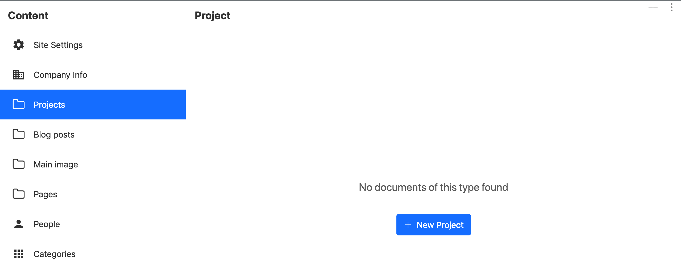Open the three-dot overflow menu
The width and height of the screenshot is (681, 273).
[671, 7]
